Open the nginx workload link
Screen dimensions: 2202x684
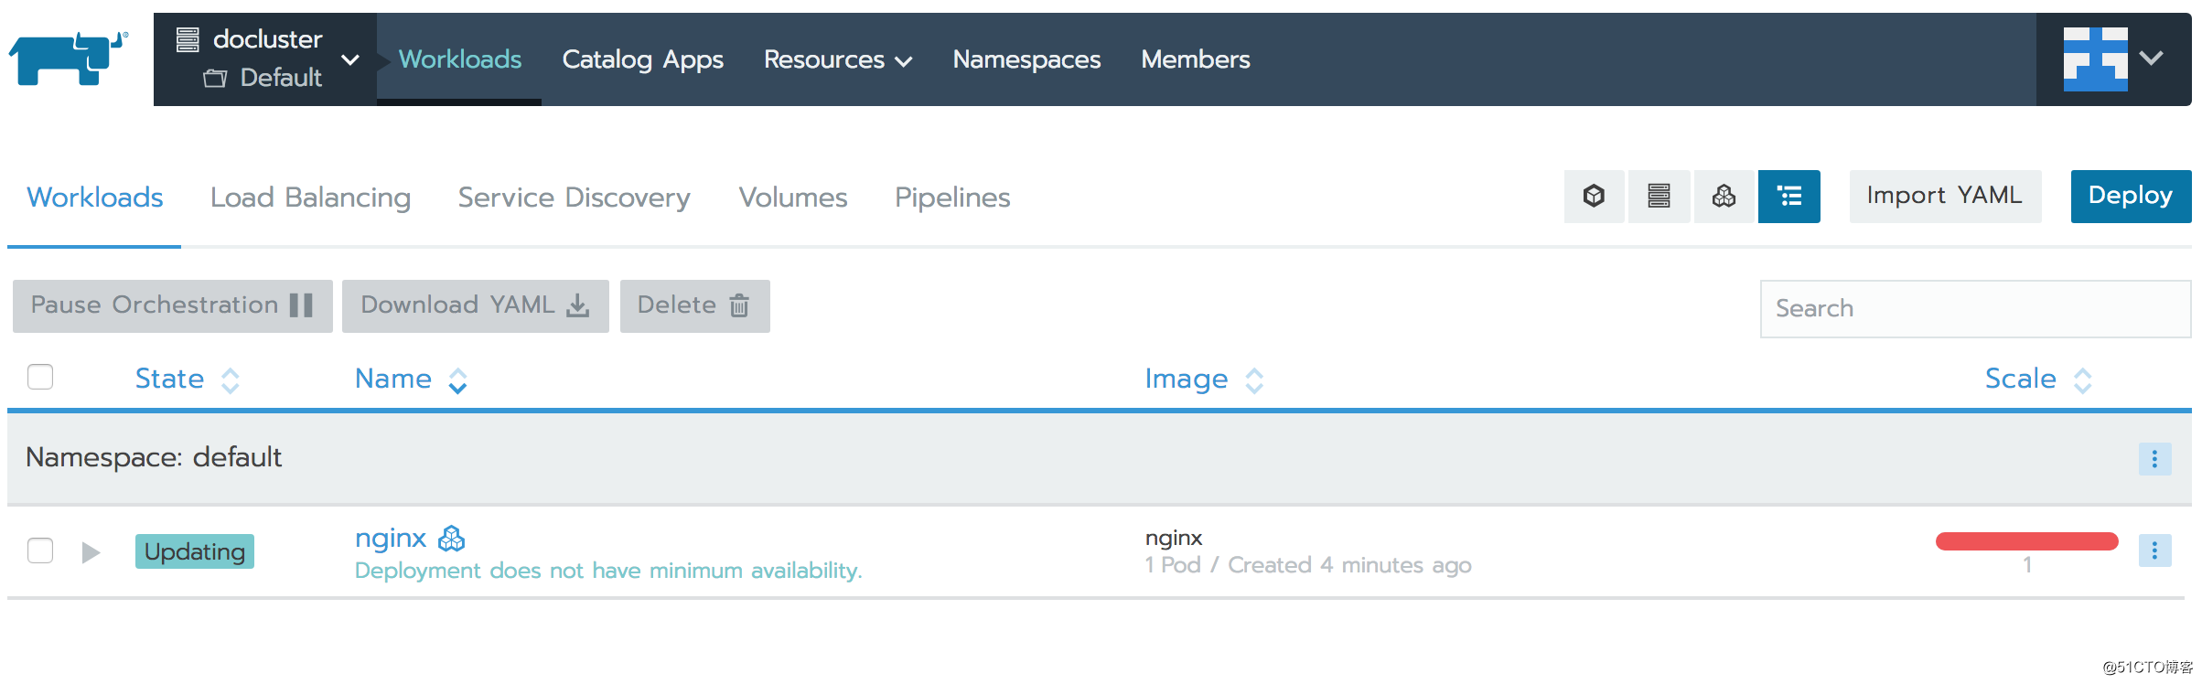coord(391,539)
